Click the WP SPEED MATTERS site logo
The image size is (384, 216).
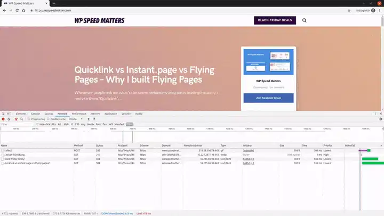click(x=99, y=21)
